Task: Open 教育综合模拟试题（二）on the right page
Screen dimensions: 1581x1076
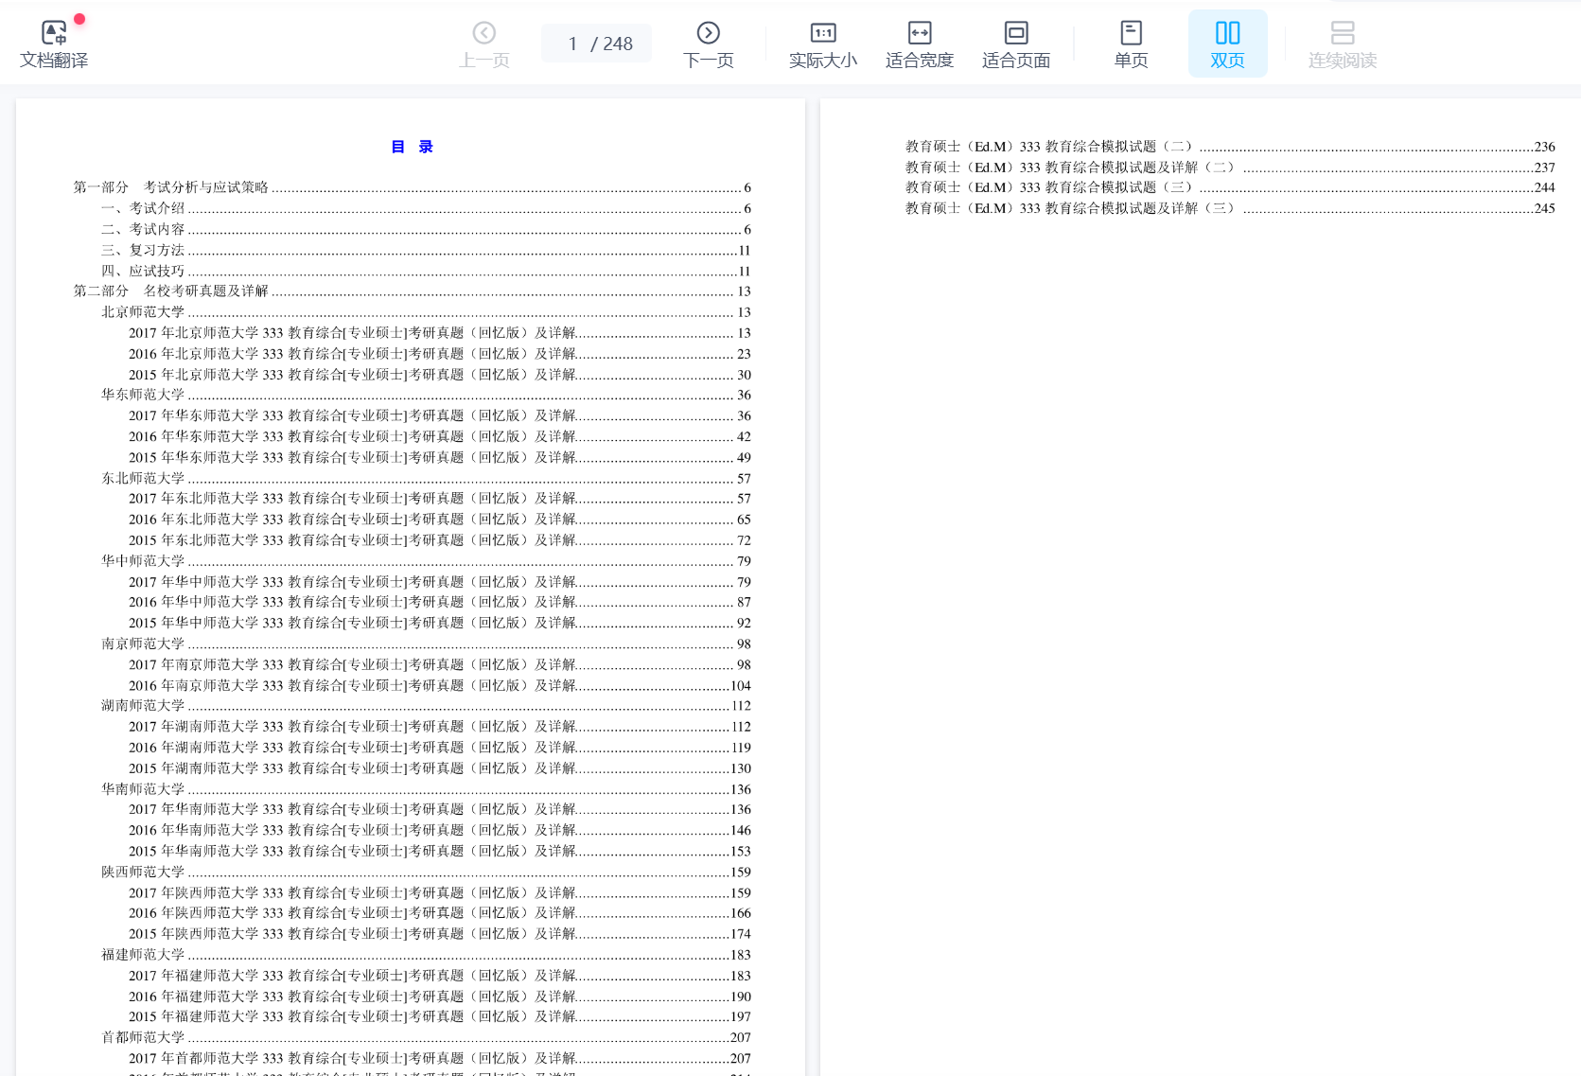Action: [1047, 147]
